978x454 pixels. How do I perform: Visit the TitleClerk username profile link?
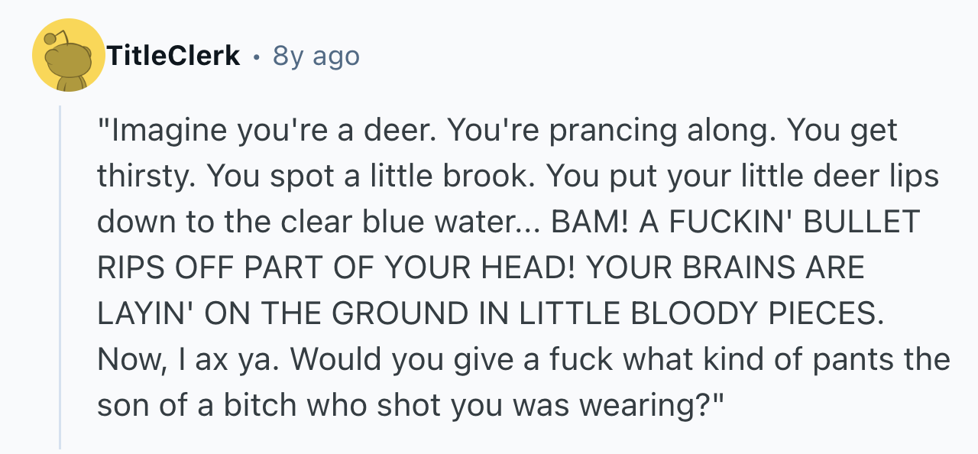[174, 56]
